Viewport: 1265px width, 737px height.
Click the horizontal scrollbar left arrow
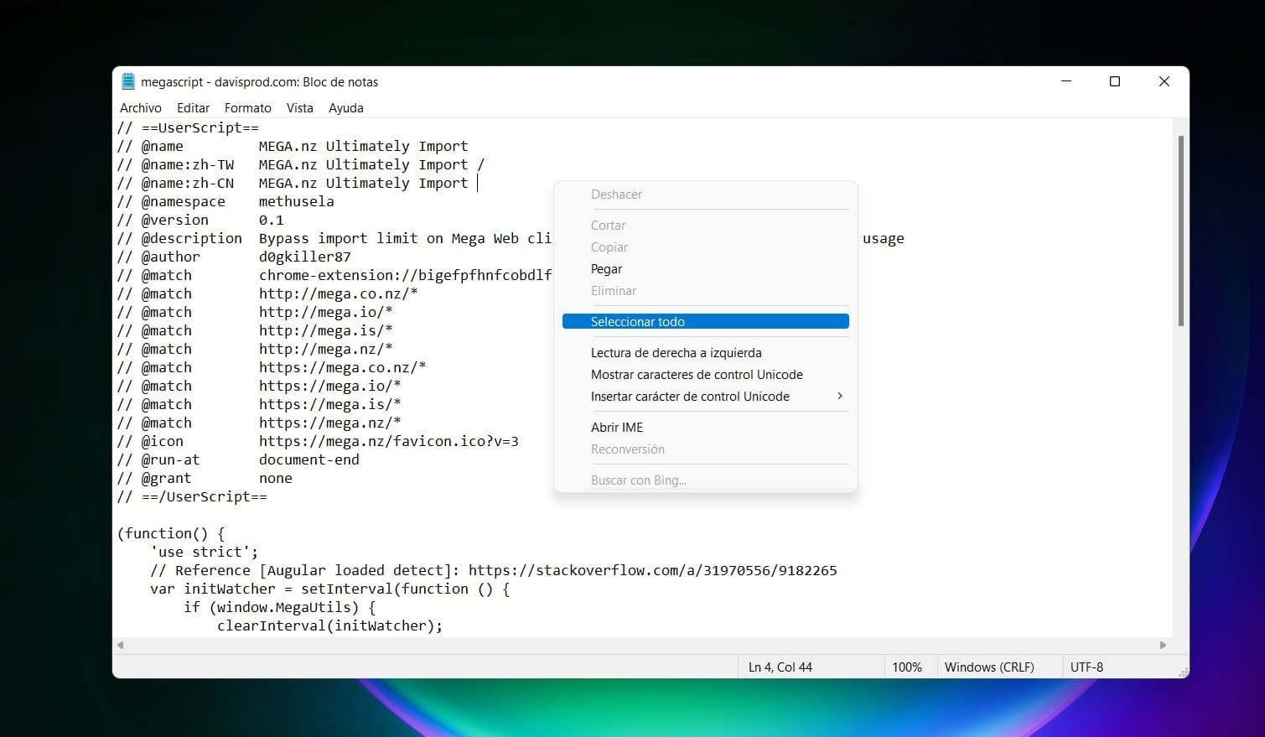tap(121, 645)
